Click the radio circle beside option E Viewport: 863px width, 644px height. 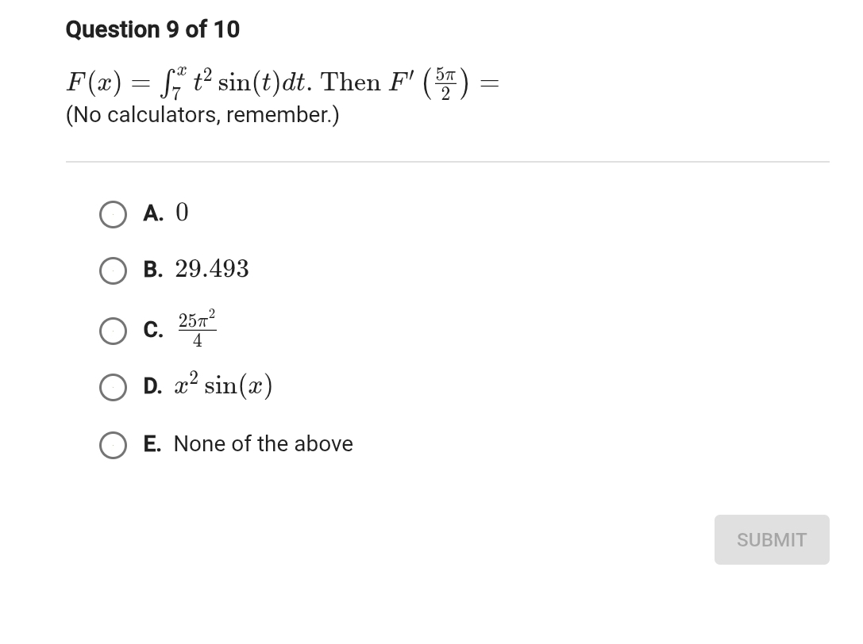113,445
